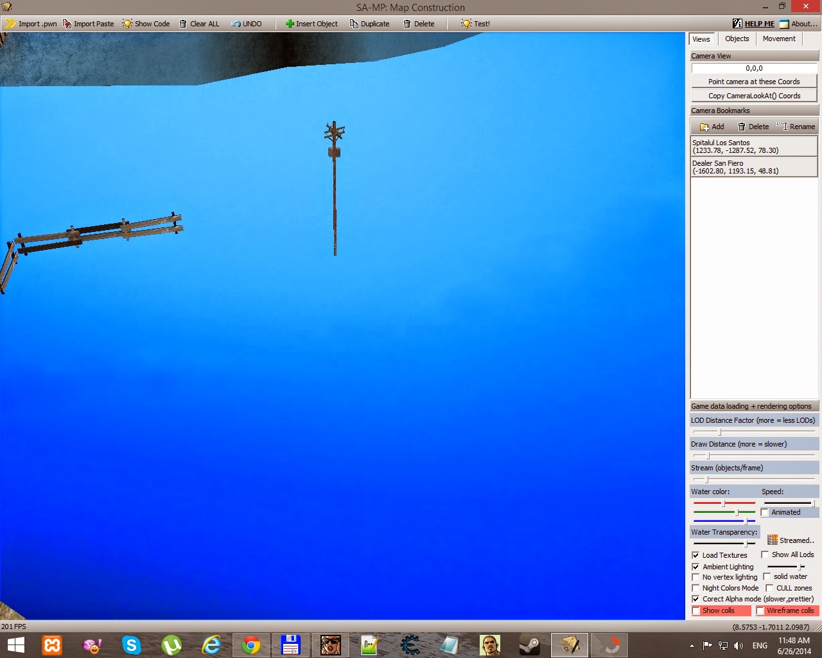Open the Movement tab

coord(779,39)
